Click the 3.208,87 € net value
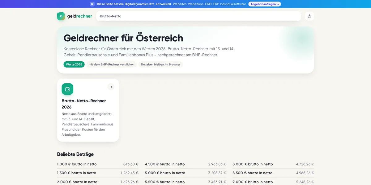371x185 pixels. pyautogui.click(x=217, y=173)
